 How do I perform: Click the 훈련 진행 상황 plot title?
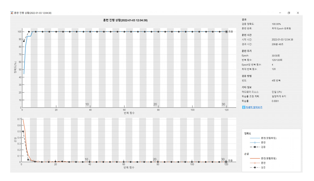click(x=125, y=20)
